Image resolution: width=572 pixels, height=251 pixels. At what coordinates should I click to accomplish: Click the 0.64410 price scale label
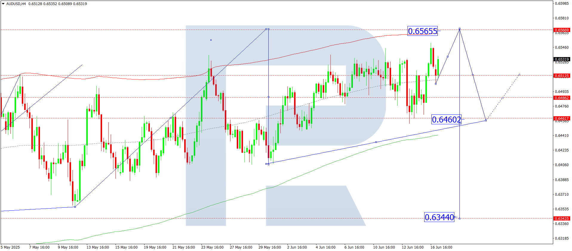tap(562, 136)
